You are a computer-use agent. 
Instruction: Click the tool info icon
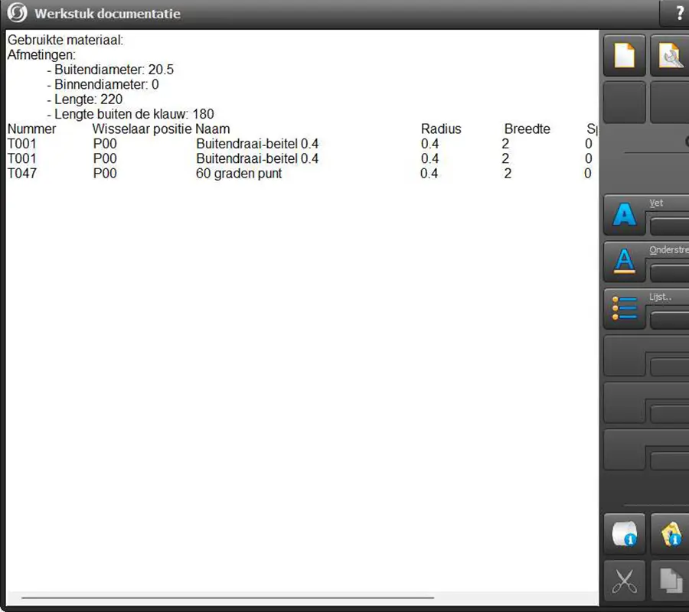670,534
